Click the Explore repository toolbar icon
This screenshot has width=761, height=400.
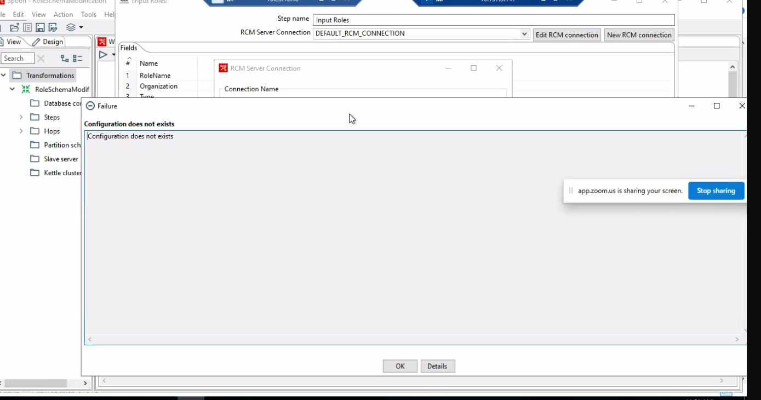coord(27,27)
